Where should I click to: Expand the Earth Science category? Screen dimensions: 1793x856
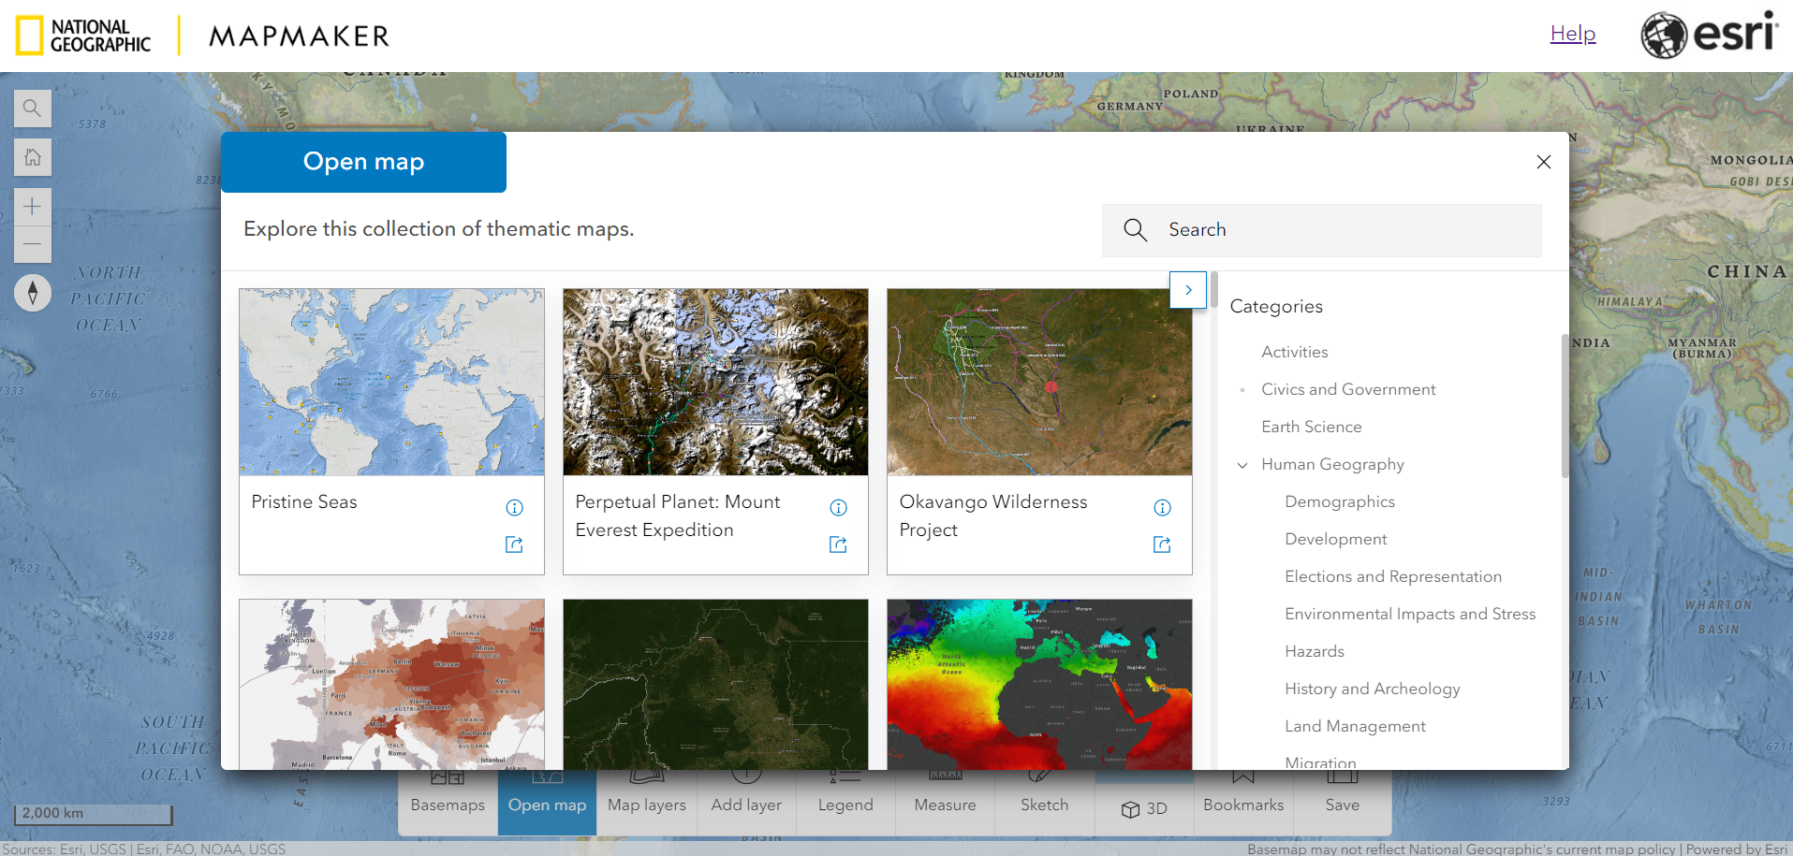(x=1311, y=427)
